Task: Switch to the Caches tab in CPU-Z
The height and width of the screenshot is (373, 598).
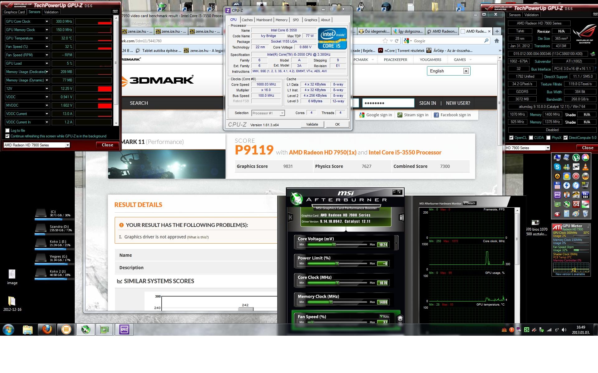Action: [x=247, y=20]
